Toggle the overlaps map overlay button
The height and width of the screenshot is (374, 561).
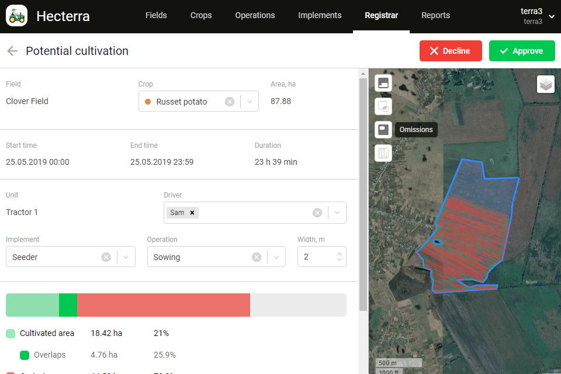(383, 106)
